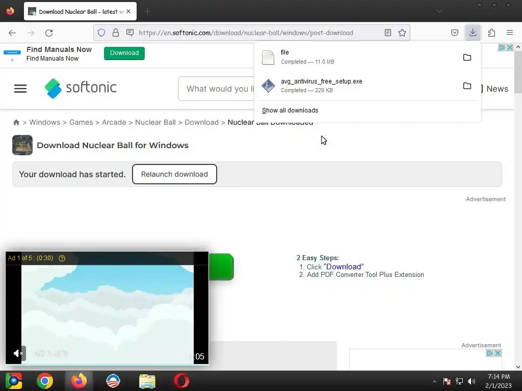Screen dimensions: 522x391
Task: Expand the list all tabs chevron
Action: pos(439,11)
